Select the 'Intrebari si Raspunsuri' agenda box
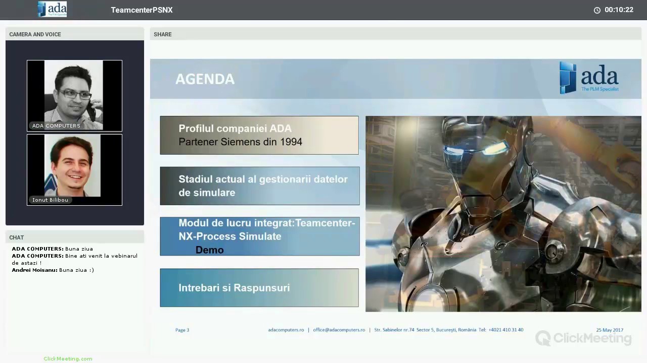Screen dimensions: 647x363 pyautogui.click(x=259, y=287)
